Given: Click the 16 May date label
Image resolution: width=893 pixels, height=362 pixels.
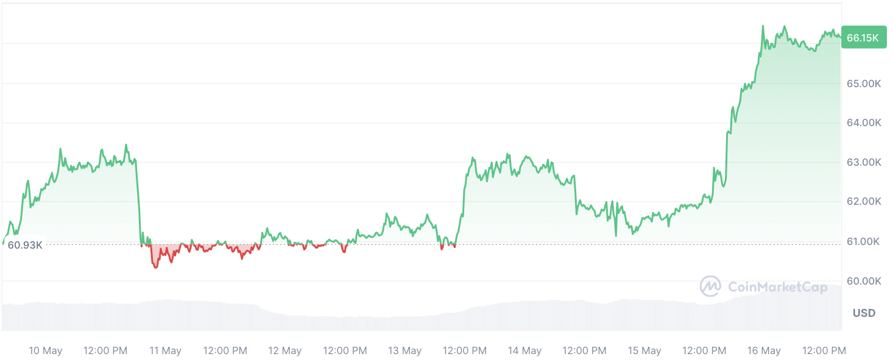Looking at the screenshot, I should [764, 350].
